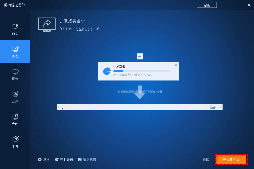Viewport: 254px width, 169px height.
Task: Click 返回 to go back
Action: (x=206, y=159)
